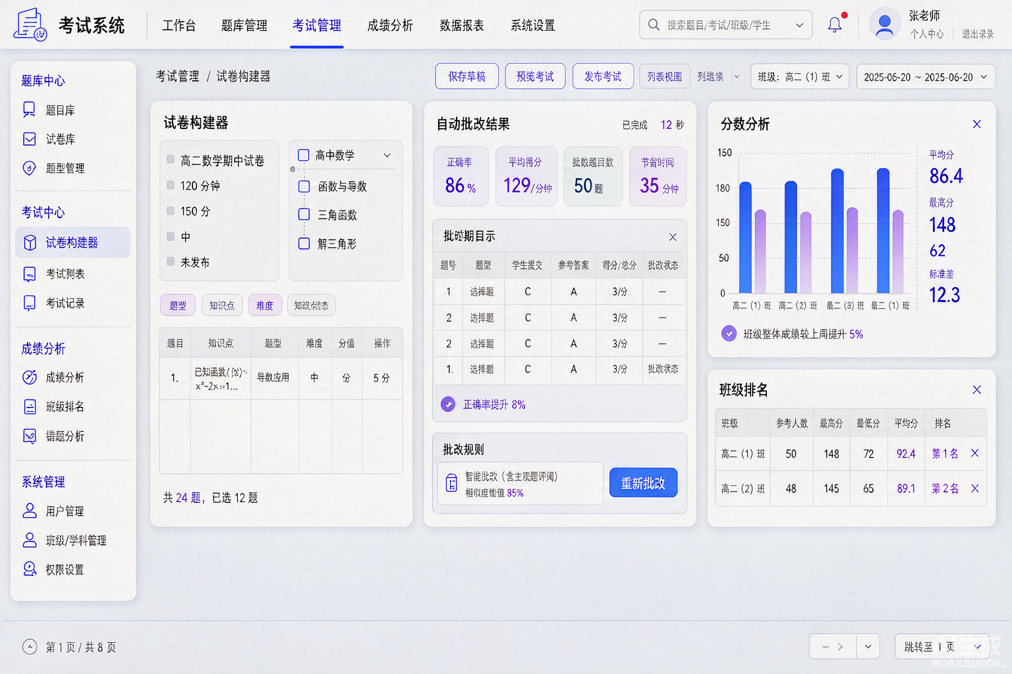Switch to 列表视图
The width and height of the screenshot is (1012, 674).
[x=664, y=76]
